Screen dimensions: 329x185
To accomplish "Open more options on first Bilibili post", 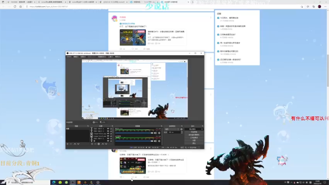I will click(x=211, y=18).
